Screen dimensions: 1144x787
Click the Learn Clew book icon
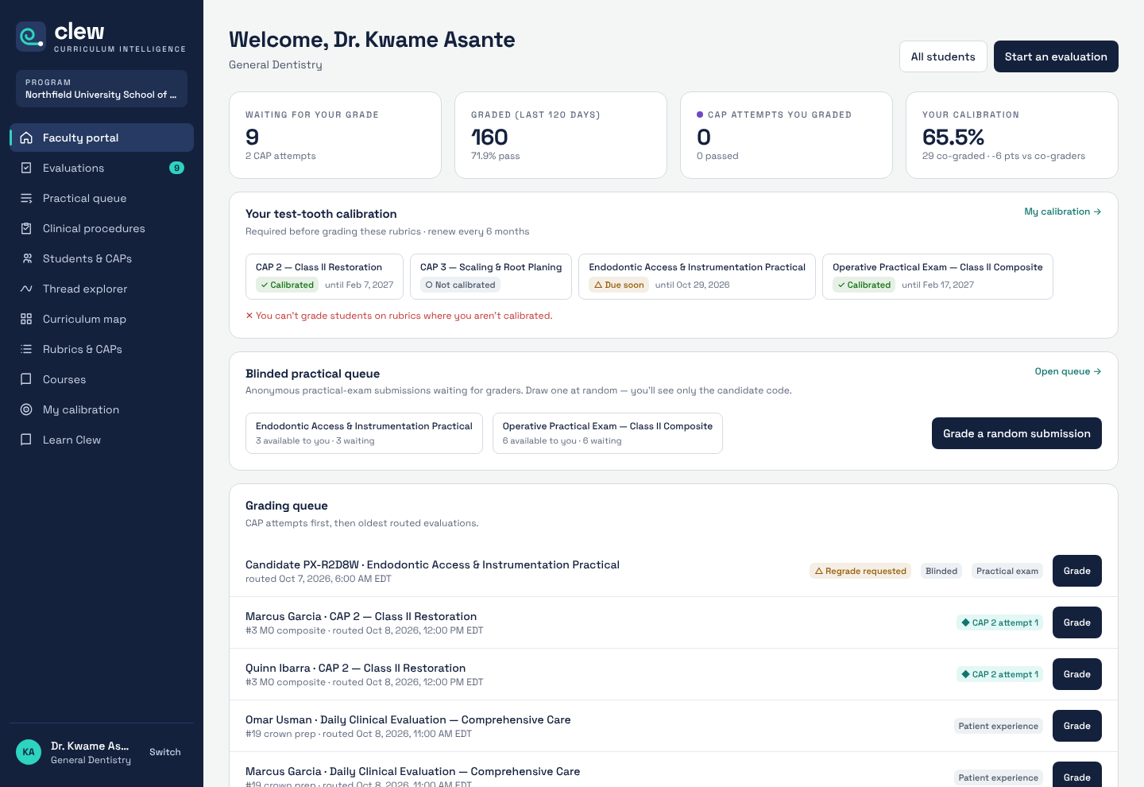[x=26, y=440]
